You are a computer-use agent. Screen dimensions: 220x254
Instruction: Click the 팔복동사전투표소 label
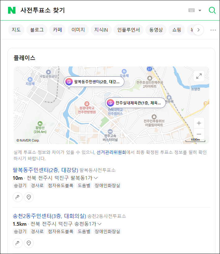[97, 170]
